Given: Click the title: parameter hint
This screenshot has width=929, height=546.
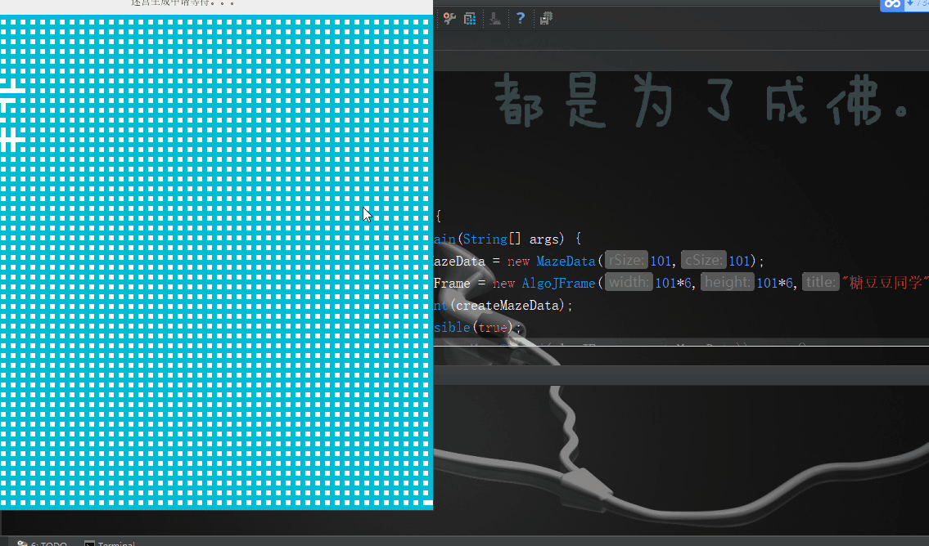Looking at the screenshot, I should [x=821, y=282].
